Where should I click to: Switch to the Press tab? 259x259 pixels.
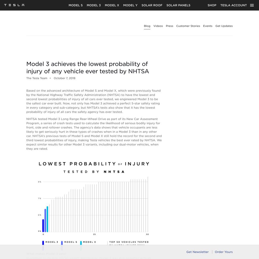click(x=169, y=26)
